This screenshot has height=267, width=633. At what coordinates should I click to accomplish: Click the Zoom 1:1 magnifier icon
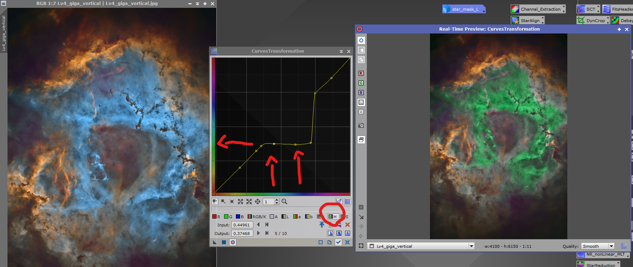[x=284, y=201]
